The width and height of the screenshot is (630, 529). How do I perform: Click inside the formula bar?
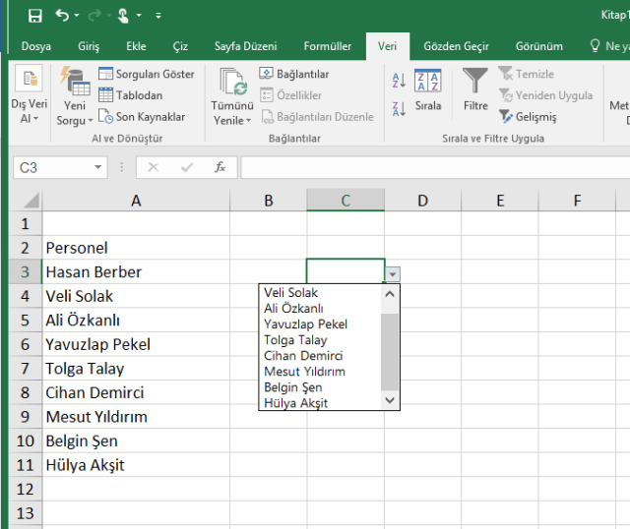433,168
